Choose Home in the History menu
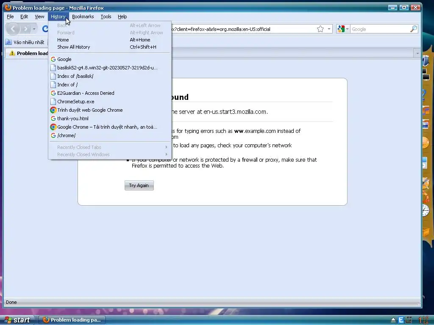 (x=110, y=40)
